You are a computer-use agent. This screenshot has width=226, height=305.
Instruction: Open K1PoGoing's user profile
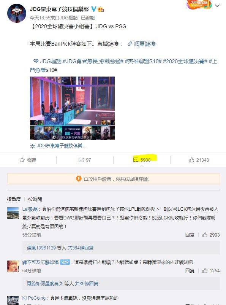click(x=34, y=298)
